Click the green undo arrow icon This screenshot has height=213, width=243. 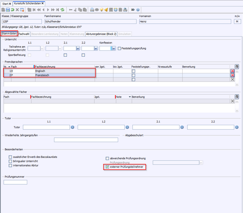(x=12, y=10)
